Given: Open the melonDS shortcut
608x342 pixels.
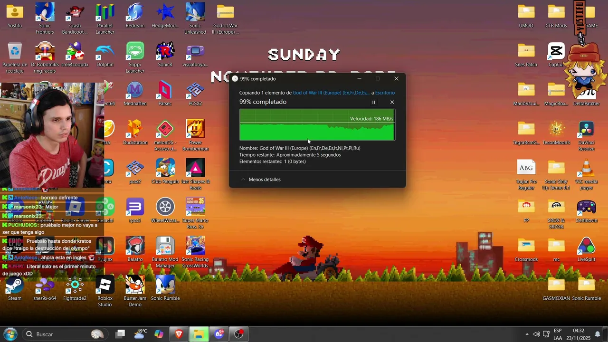Looking at the screenshot, I should tap(165, 136).
